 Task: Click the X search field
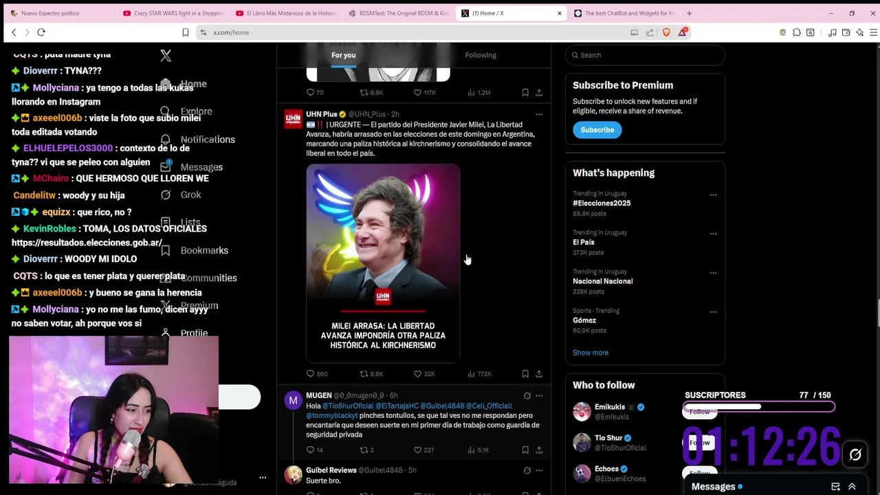[645, 55]
